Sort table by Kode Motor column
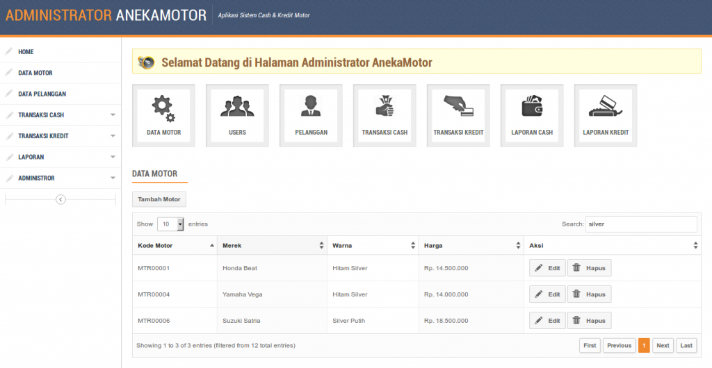Image resolution: width=712 pixels, height=368 pixels. coord(175,245)
